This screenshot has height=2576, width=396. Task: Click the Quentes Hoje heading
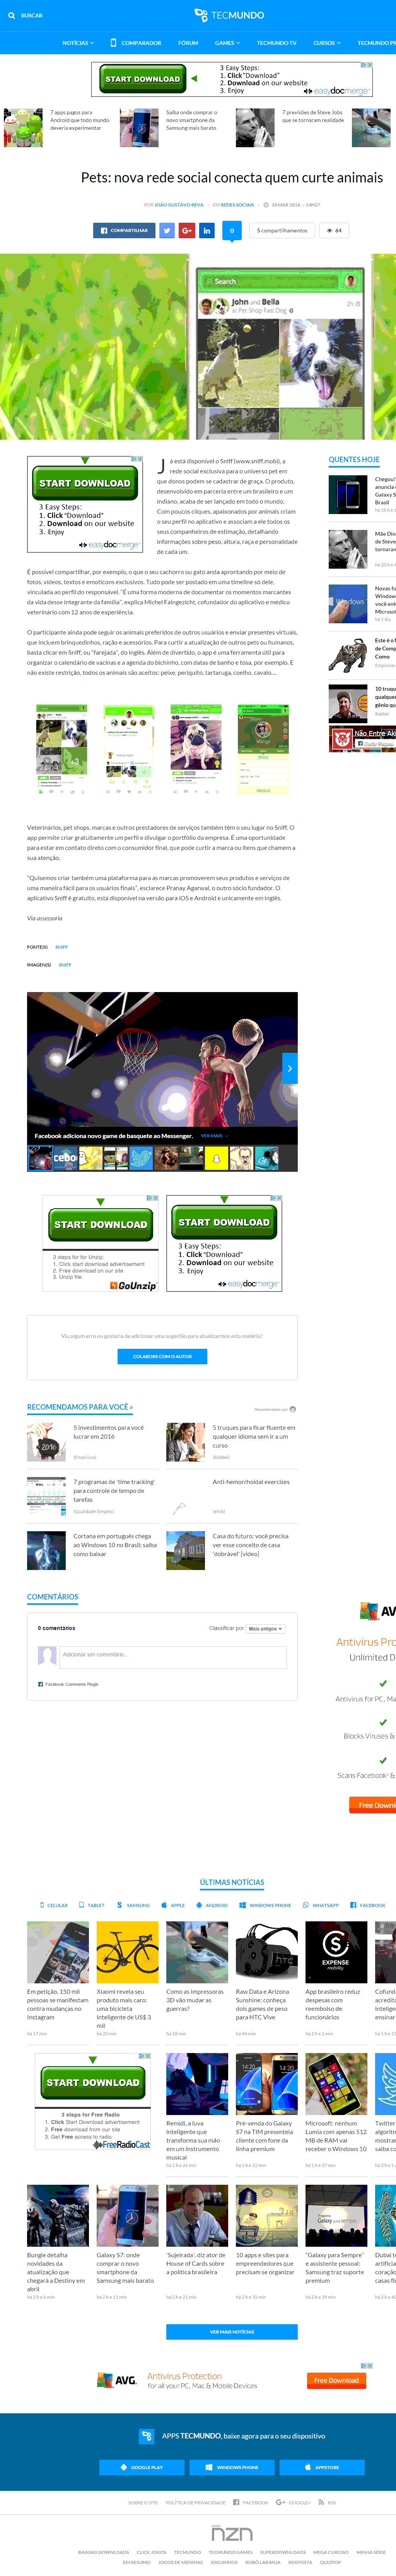tap(354, 460)
